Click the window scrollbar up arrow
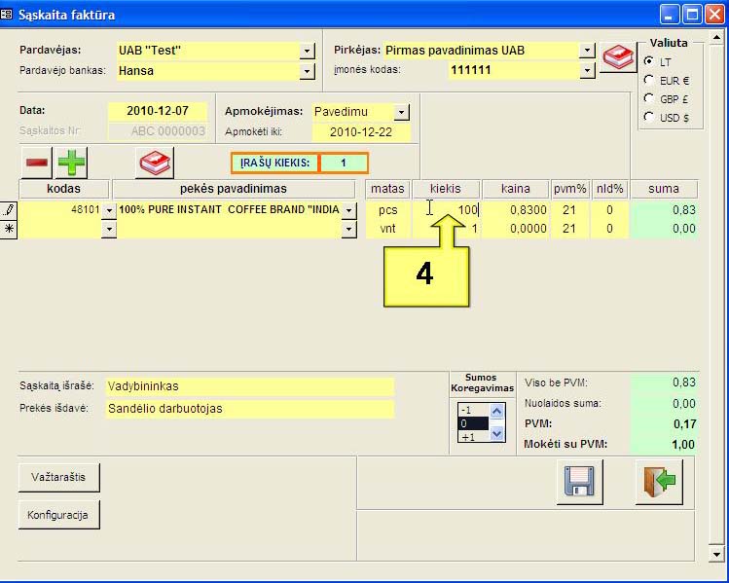Screen dimensions: 729x583 click(x=716, y=37)
